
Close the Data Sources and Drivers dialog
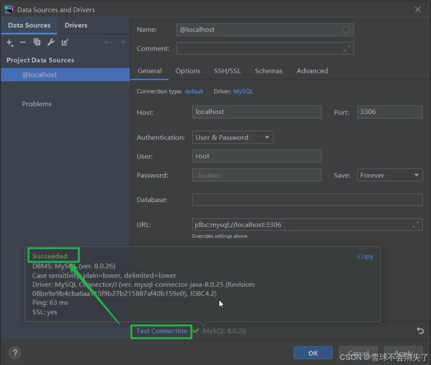(418, 10)
